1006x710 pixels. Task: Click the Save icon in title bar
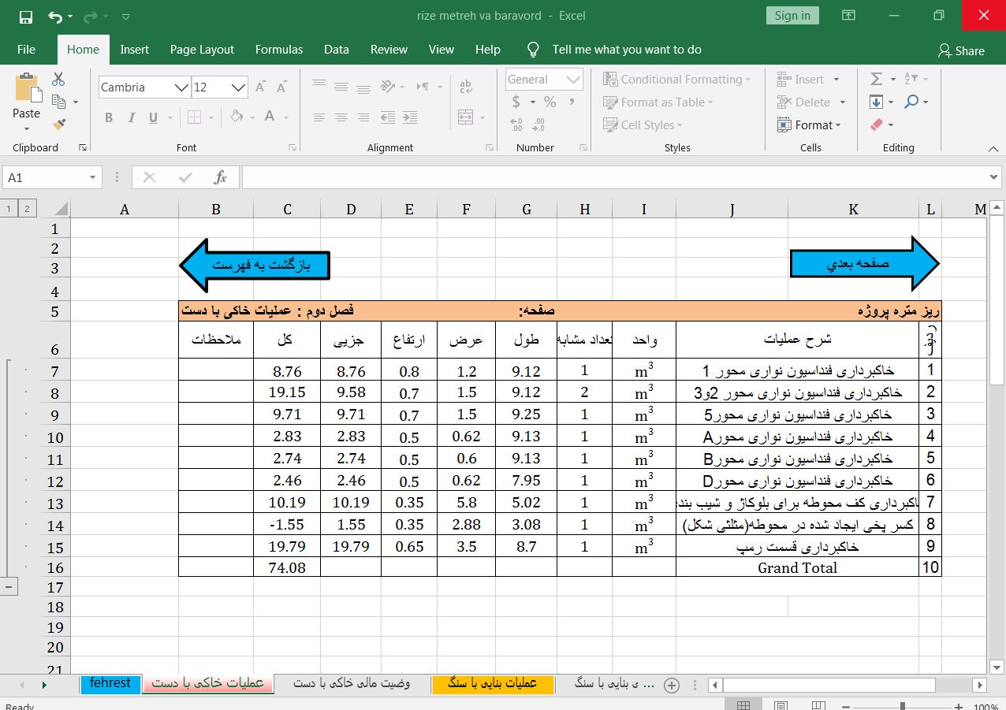pos(25,17)
